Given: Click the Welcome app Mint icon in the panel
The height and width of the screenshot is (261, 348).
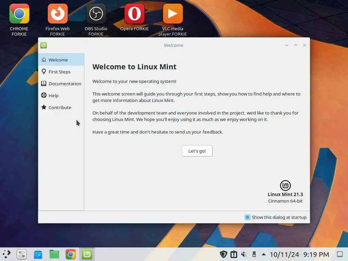Looking at the screenshot, I should point(87,254).
